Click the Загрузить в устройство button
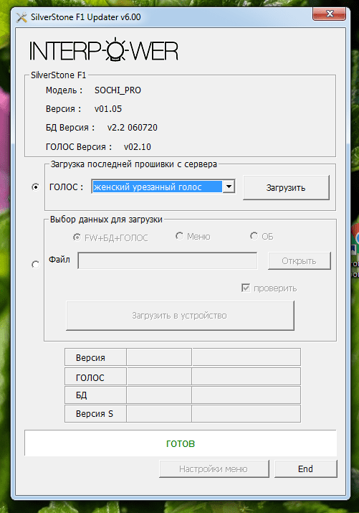The width and height of the screenshot is (359, 513). [x=180, y=316]
